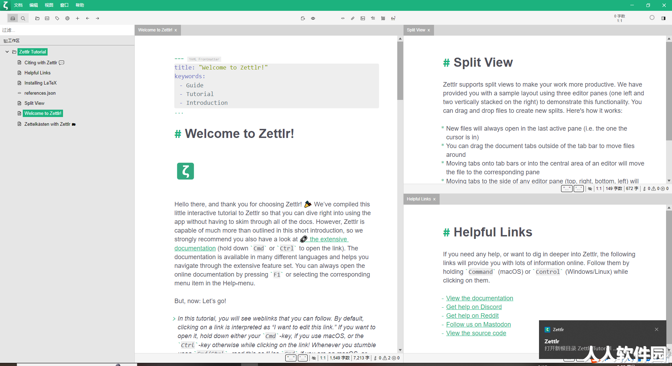Toggle readability mode eye icon in toolbar
The height and width of the screenshot is (366, 672).
(x=313, y=19)
